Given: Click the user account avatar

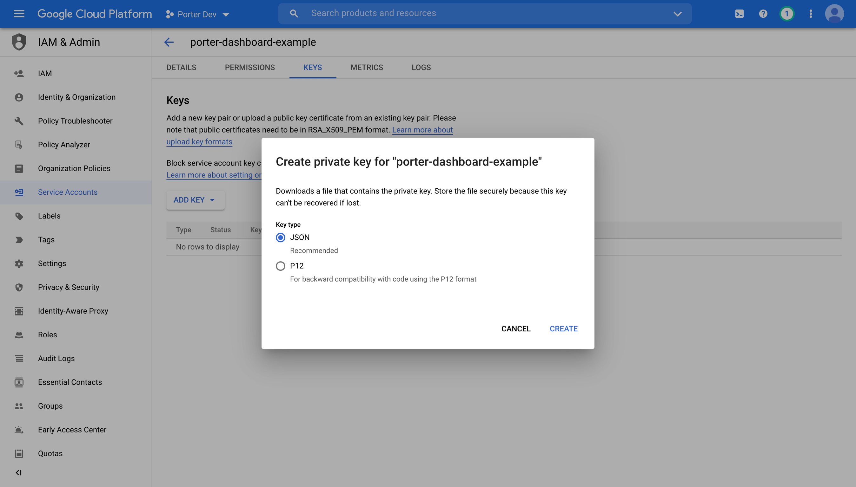Looking at the screenshot, I should (834, 14).
